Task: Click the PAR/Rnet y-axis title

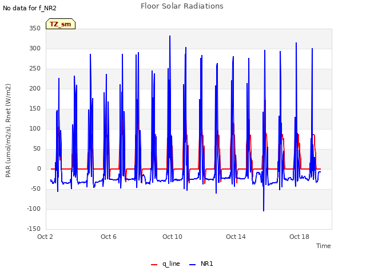Action: tap(8, 131)
